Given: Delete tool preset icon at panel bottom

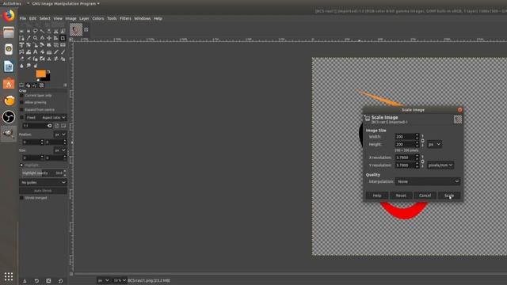Looking at the screenshot, I should coord(48,281).
